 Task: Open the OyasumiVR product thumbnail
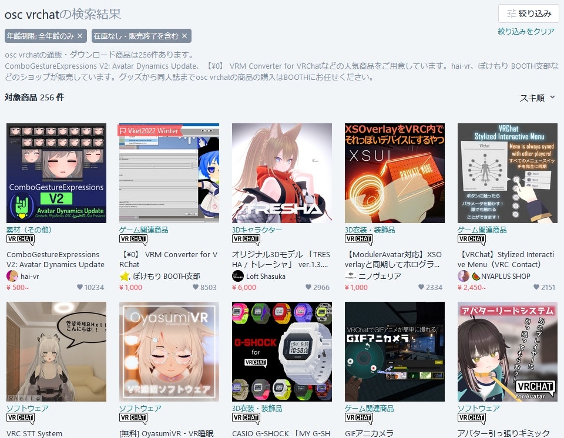(169, 351)
